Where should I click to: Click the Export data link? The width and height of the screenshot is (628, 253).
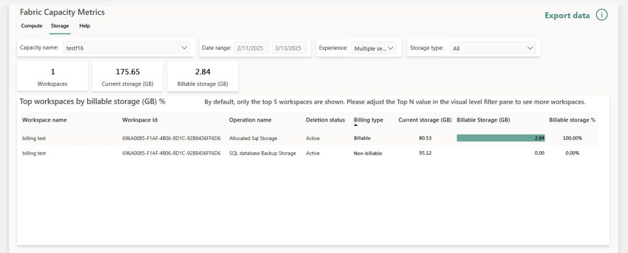pyautogui.click(x=567, y=15)
